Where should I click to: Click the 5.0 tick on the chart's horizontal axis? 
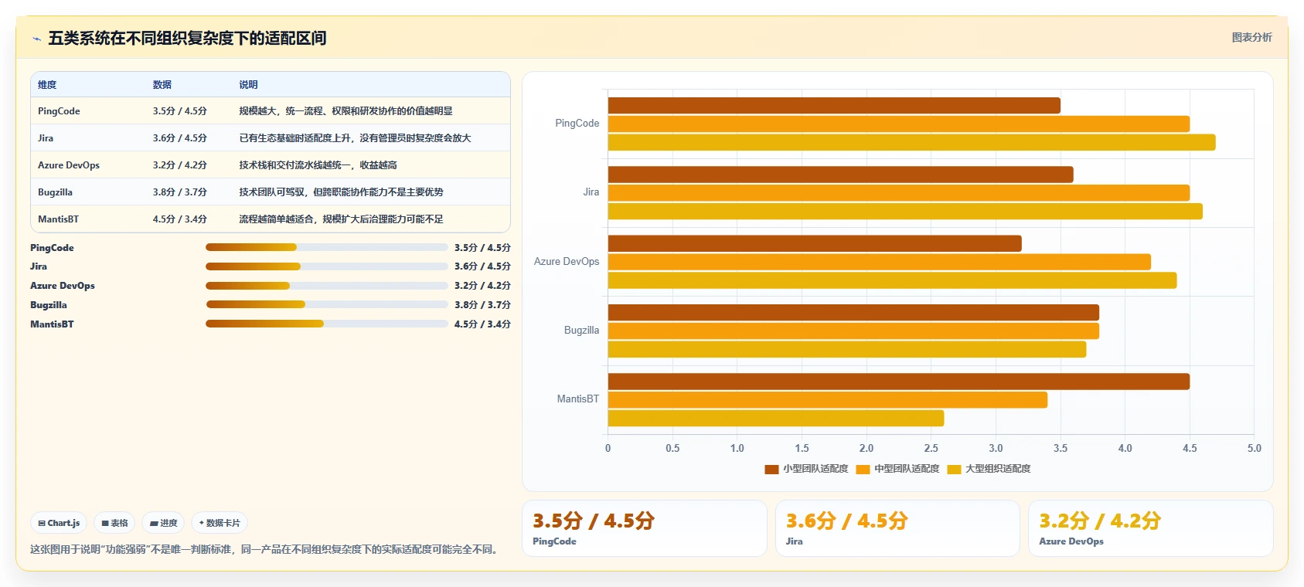[1254, 448]
